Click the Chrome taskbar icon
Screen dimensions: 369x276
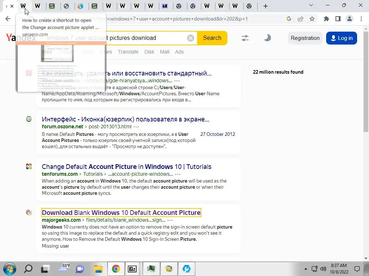[x=116, y=269]
